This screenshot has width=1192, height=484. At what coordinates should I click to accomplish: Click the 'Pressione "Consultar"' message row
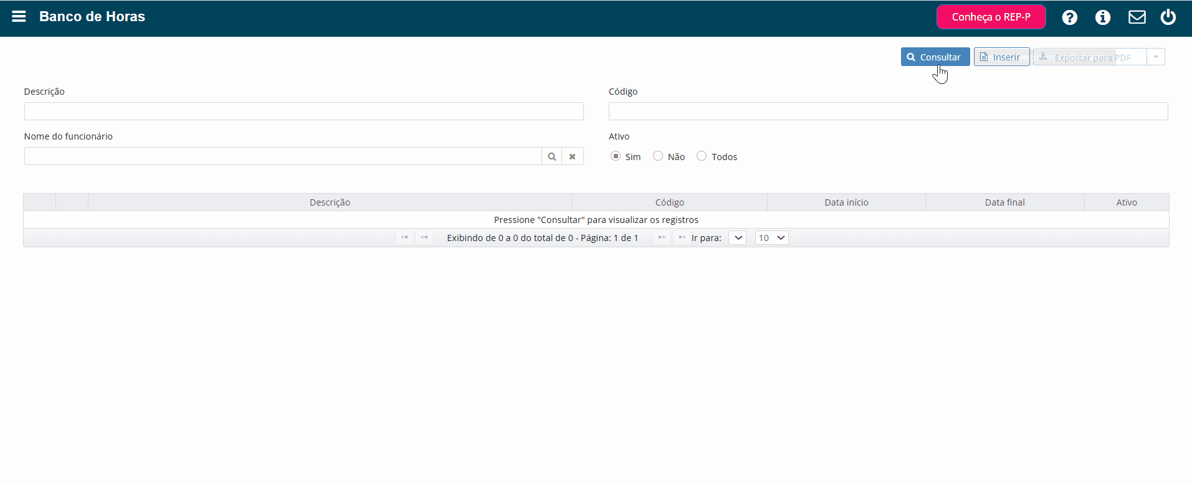pos(596,220)
